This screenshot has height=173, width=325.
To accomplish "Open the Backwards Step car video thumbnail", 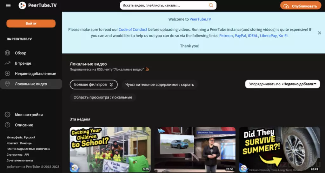I will pos(195,150).
